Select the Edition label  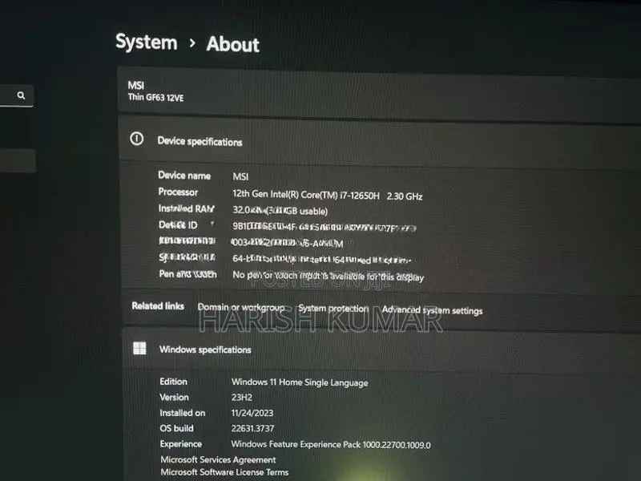click(x=173, y=382)
